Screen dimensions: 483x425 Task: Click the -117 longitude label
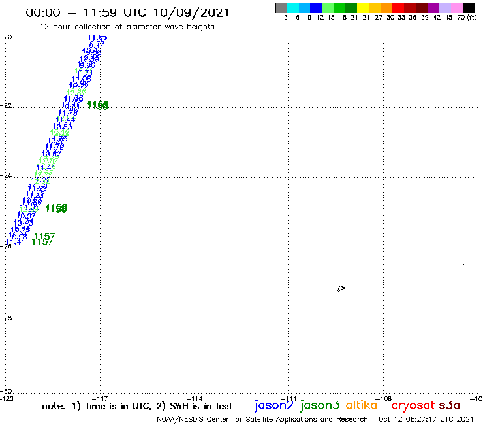[x=99, y=398]
